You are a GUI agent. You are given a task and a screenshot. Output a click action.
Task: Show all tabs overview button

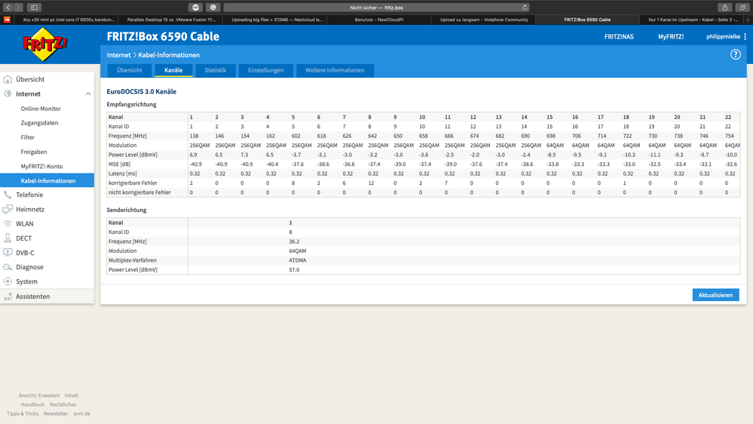point(743,8)
